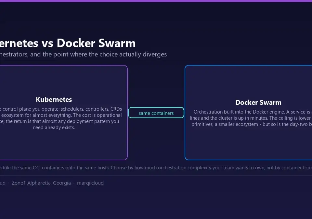The width and height of the screenshot is (312, 219).
Task: Click the subtitle about where the choice diverges
Action: click(83, 54)
